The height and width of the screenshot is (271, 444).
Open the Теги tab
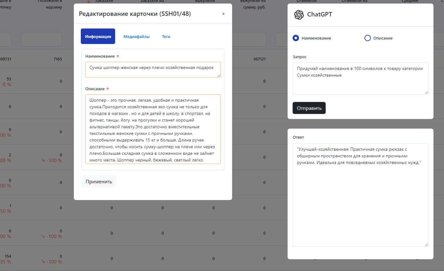pos(166,36)
